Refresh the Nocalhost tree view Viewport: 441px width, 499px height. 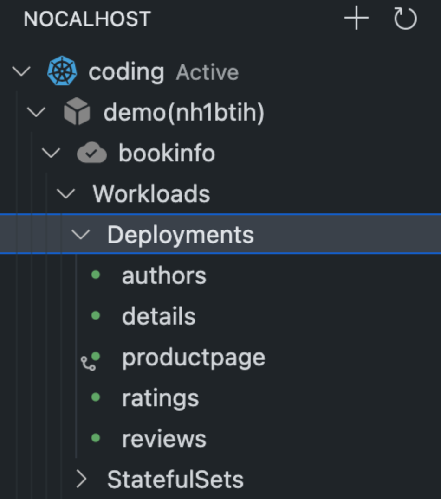(x=405, y=19)
